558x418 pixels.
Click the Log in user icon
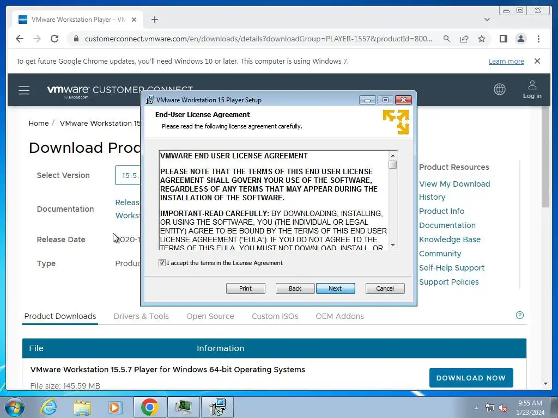click(x=532, y=90)
